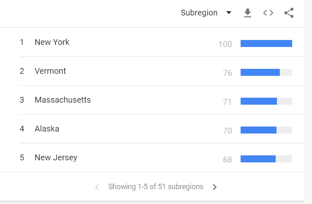Select Vermont in the list
The width and height of the screenshot is (312, 204).
50,71
